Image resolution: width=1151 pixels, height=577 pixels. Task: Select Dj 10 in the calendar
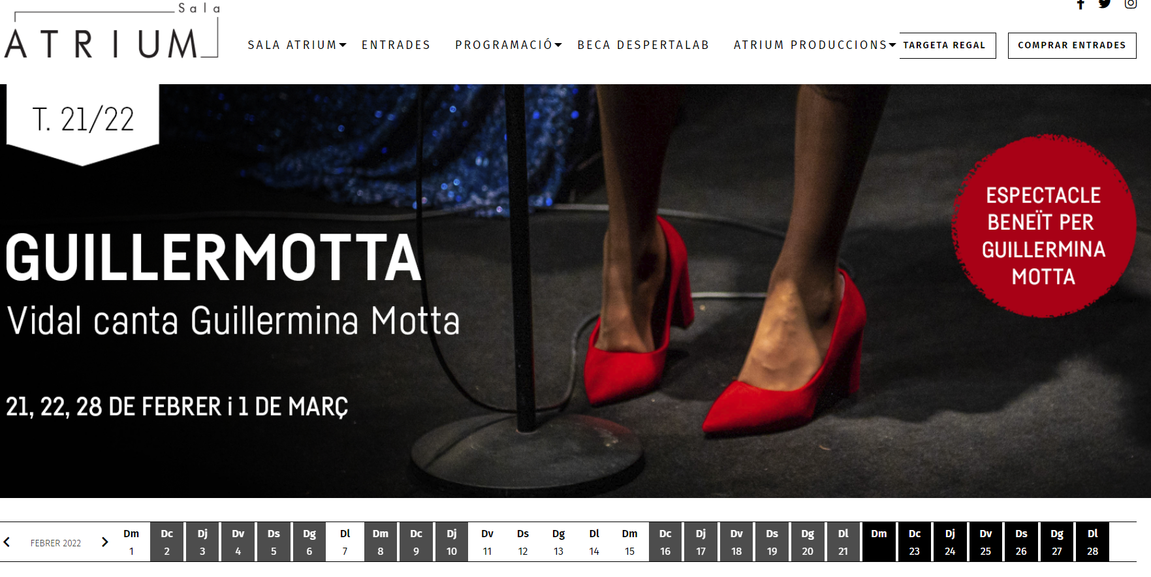coord(452,542)
